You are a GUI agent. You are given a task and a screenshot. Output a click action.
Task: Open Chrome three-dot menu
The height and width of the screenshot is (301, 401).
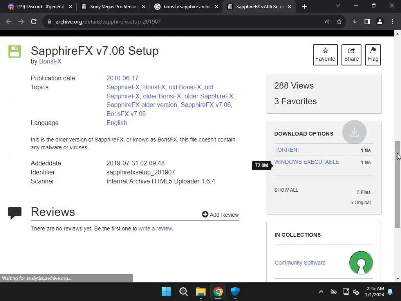coord(392,22)
